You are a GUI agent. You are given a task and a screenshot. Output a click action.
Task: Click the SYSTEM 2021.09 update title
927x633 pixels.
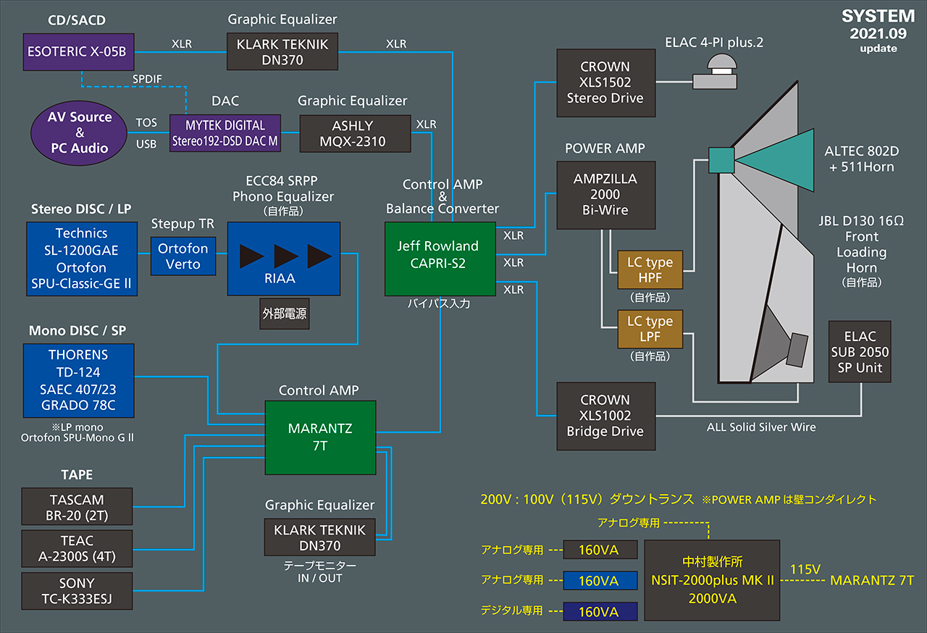pos(878,32)
